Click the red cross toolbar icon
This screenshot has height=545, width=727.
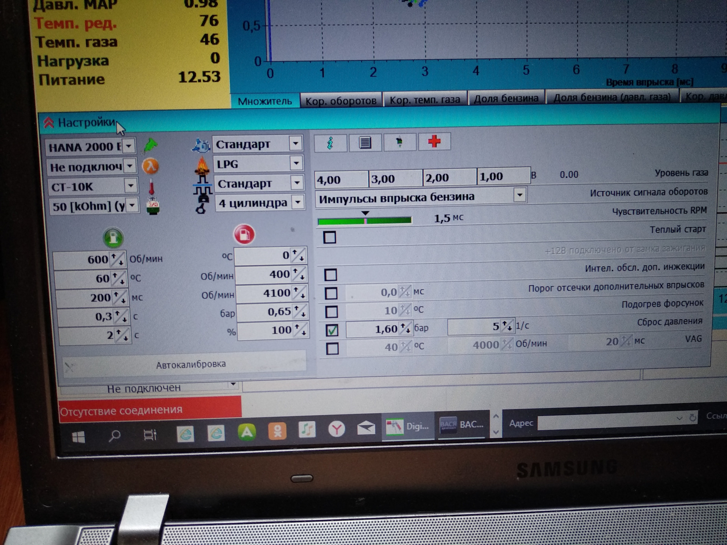[434, 142]
